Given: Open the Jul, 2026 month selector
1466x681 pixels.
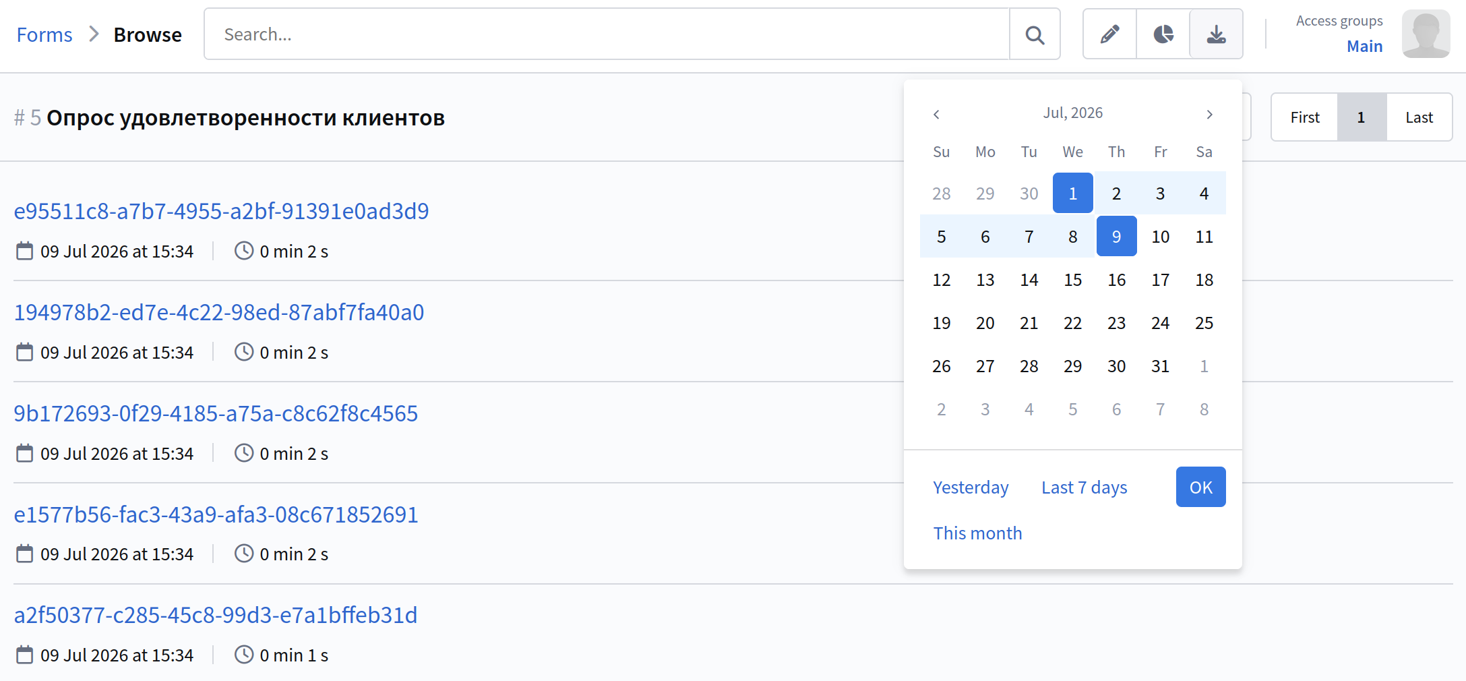Looking at the screenshot, I should [x=1073, y=113].
